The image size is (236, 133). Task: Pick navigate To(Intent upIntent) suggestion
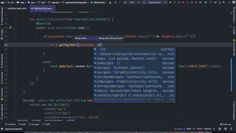coord(134,68)
